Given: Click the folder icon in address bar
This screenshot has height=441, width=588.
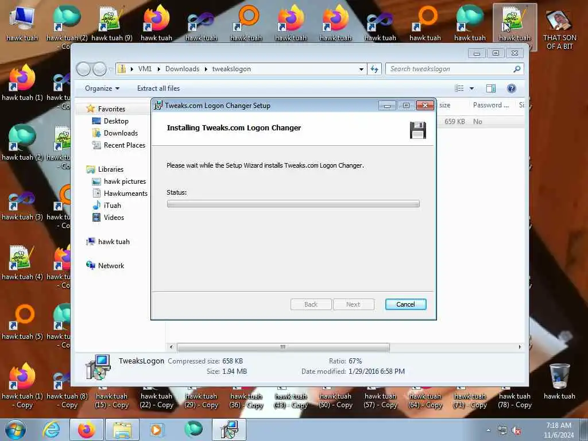Looking at the screenshot, I should 122,69.
